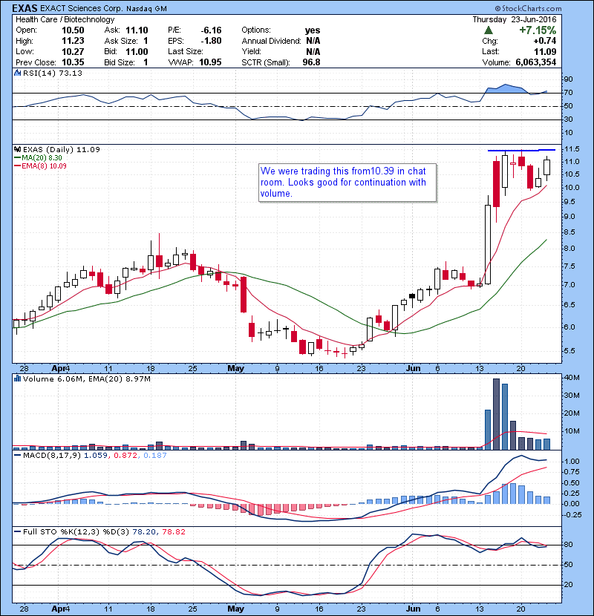The width and height of the screenshot is (594, 616).
Task: Click the Full STO legend dash marker
Action: coord(17,531)
